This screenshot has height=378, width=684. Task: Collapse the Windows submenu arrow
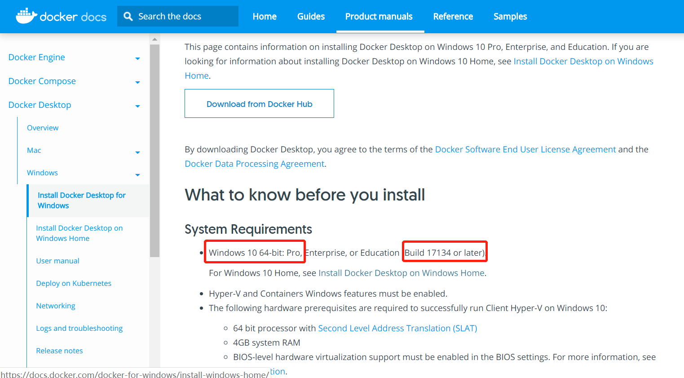coord(137,175)
